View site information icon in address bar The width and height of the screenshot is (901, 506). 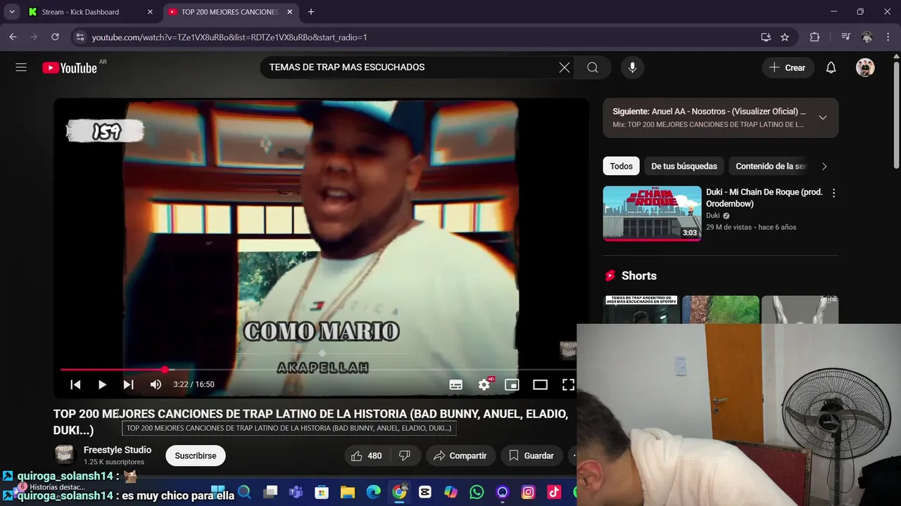[x=80, y=37]
